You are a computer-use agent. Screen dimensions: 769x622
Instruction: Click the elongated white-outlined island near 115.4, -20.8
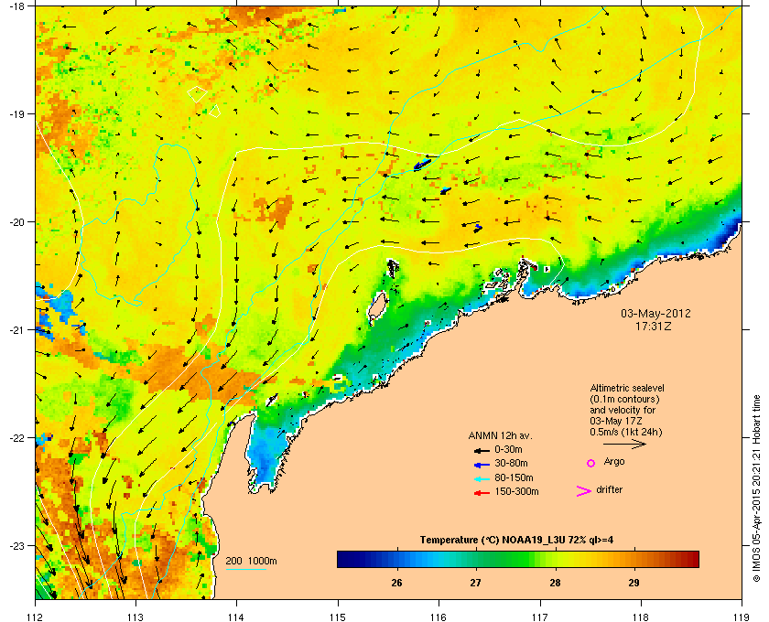(x=378, y=307)
